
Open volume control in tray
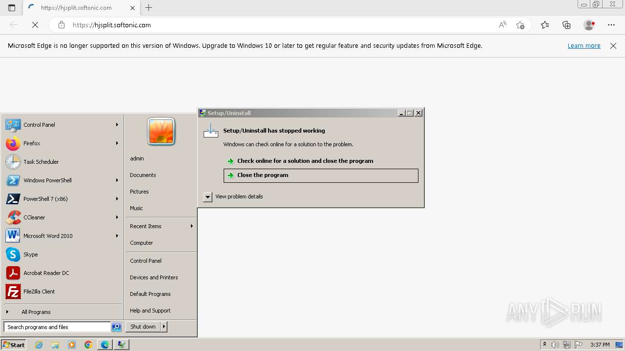556,345
